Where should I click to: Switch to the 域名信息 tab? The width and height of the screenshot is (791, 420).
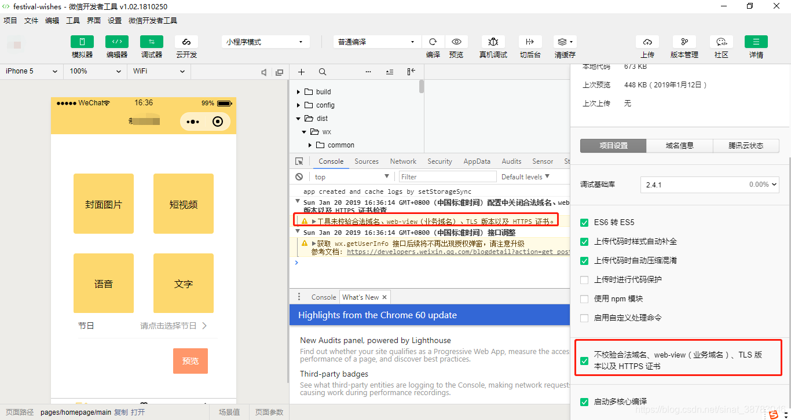[680, 145]
